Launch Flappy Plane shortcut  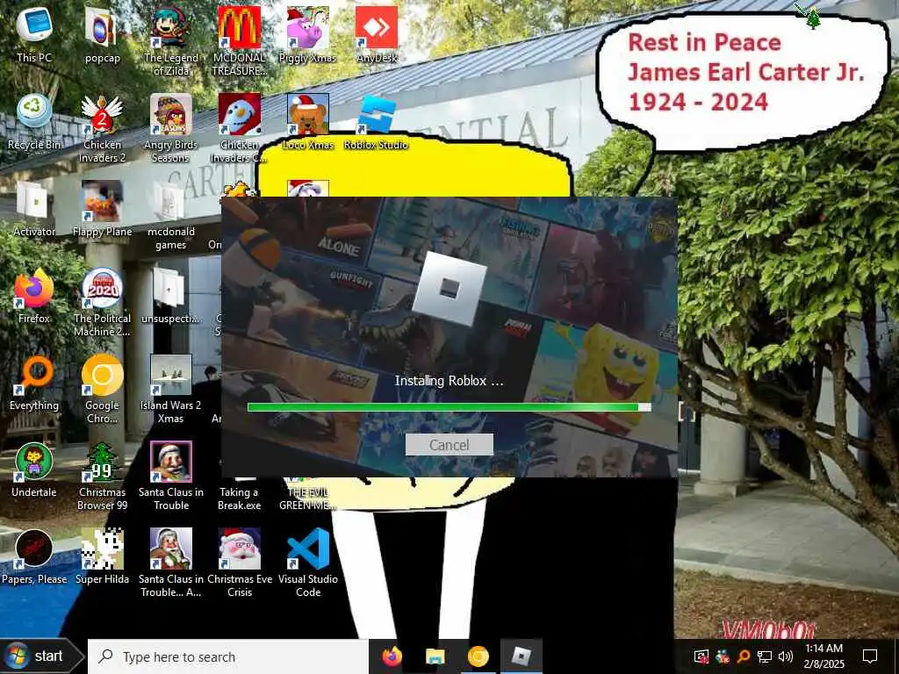pos(102,209)
